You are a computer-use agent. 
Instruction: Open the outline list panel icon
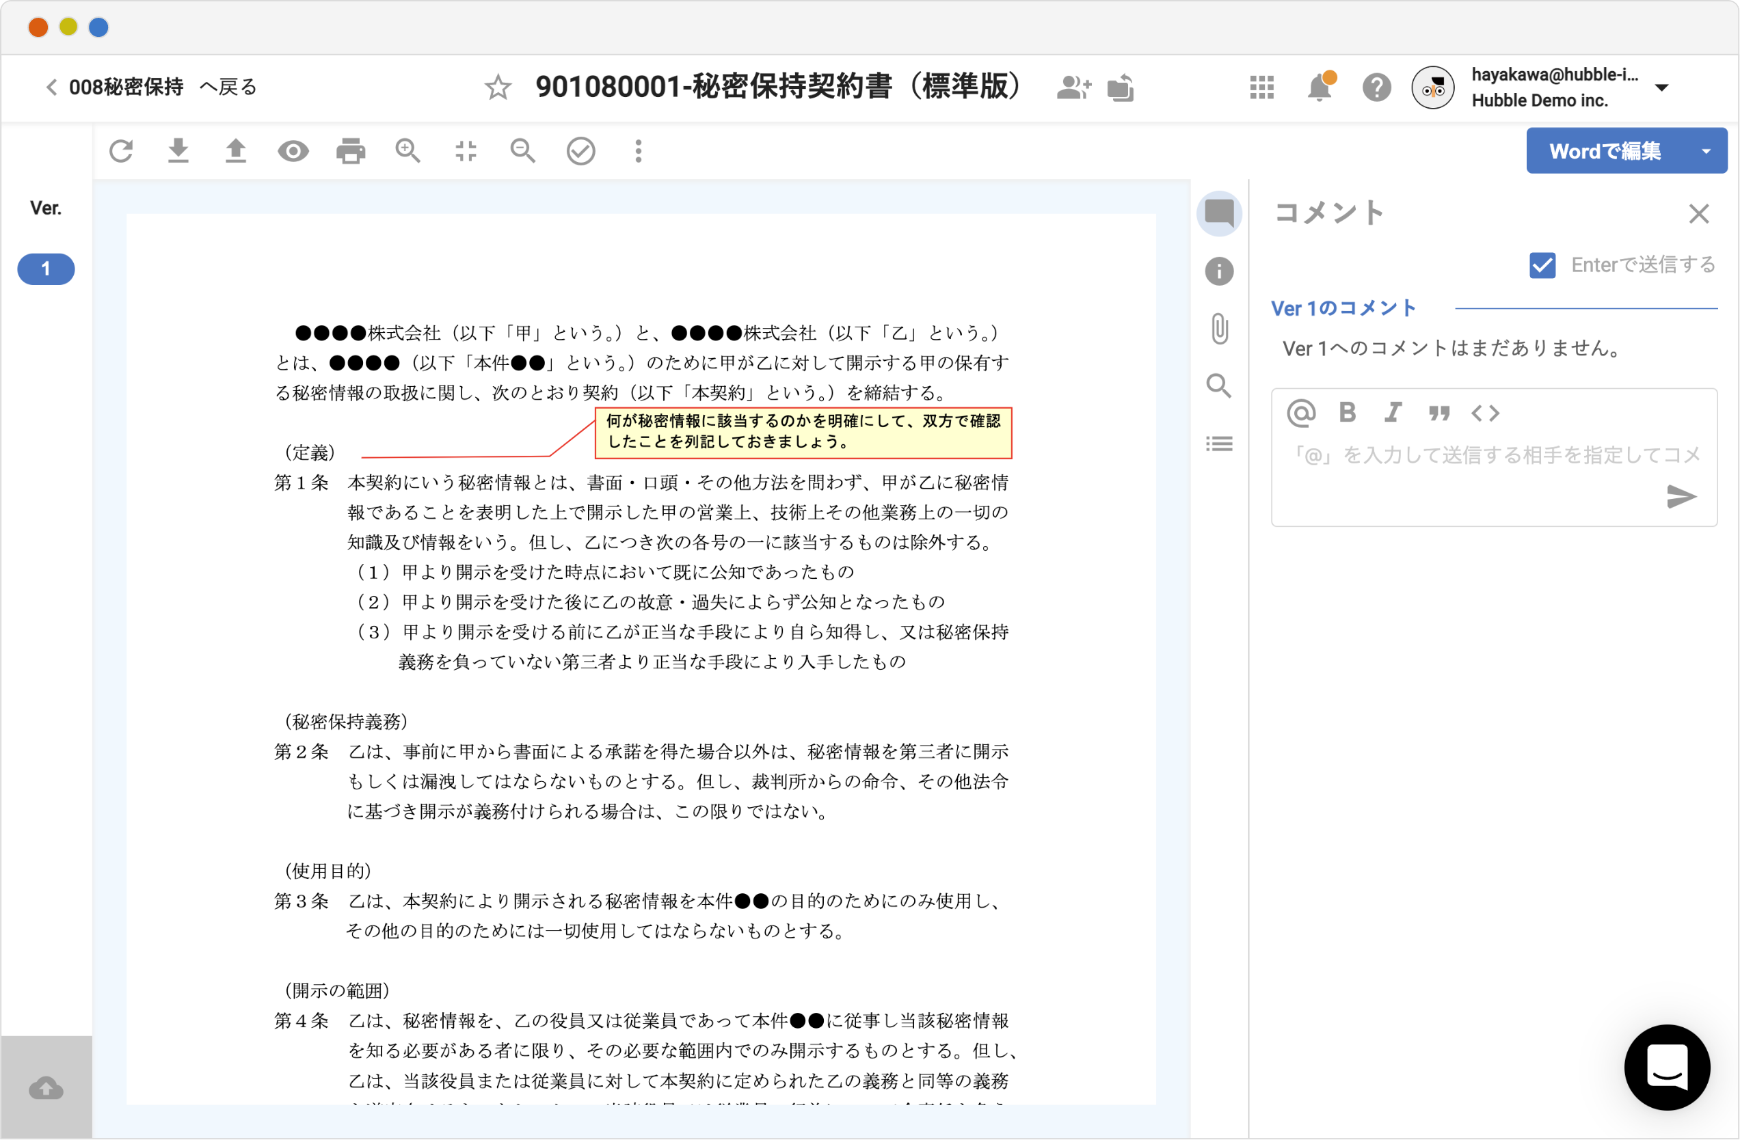click(1220, 444)
